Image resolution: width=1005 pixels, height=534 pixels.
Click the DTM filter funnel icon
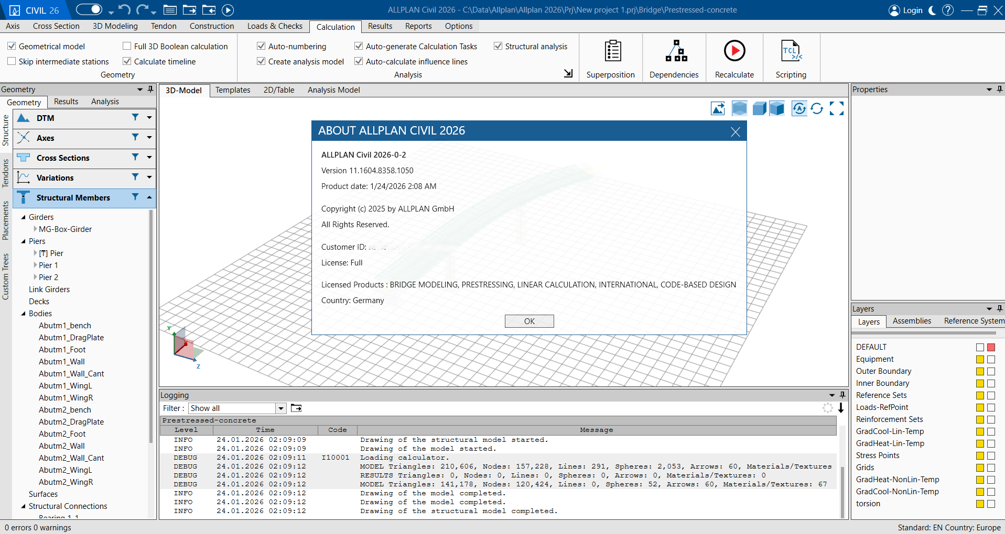(135, 117)
